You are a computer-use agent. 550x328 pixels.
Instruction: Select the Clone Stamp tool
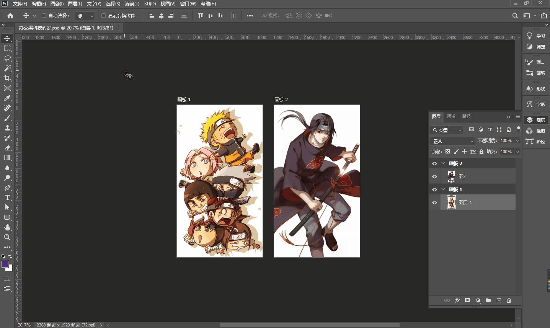(7, 128)
